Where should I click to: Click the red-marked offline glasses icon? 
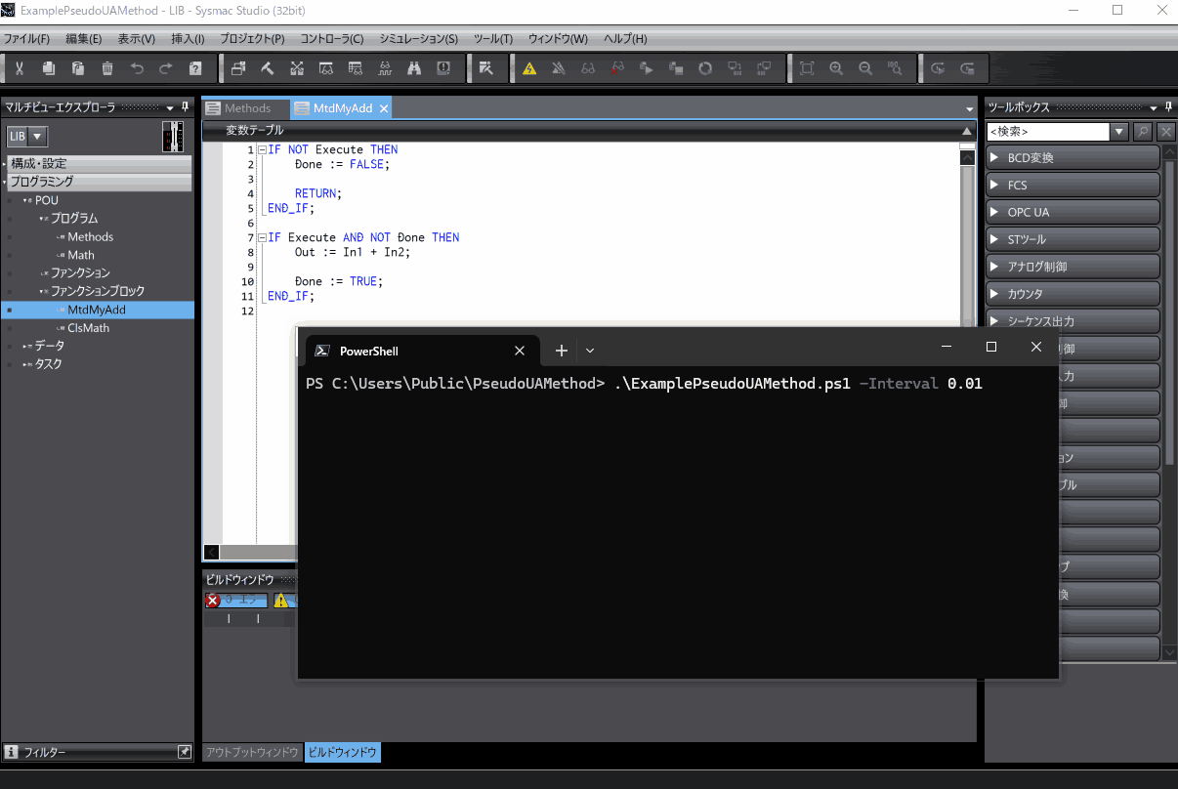tap(617, 68)
